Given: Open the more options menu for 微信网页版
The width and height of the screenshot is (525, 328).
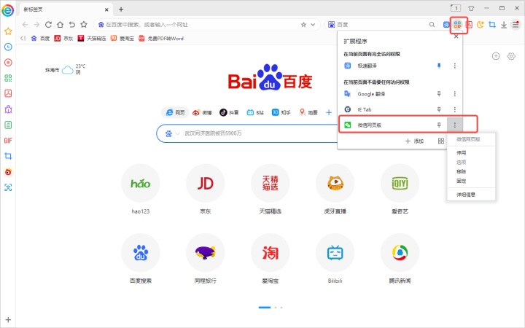Looking at the screenshot, I should coord(455,125).
